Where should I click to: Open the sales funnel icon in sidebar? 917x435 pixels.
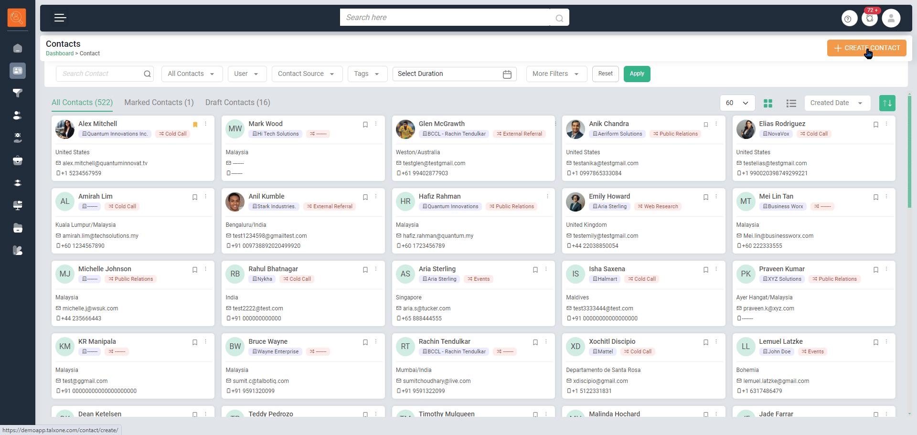pos(18,93)
